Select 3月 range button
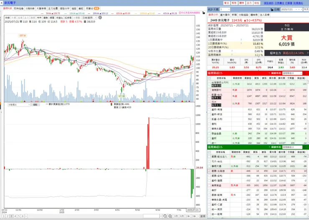The height and width of the screenshot is (220, 309). 176,216
